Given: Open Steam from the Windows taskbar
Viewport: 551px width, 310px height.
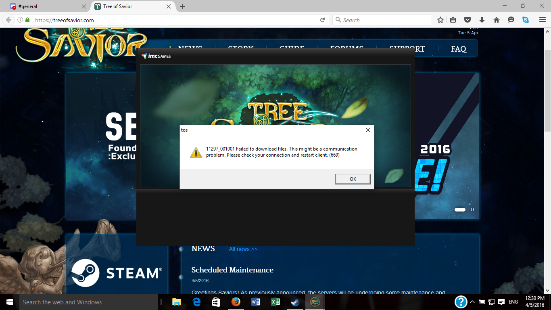Looking at the screenshot, I should (295, 302).
